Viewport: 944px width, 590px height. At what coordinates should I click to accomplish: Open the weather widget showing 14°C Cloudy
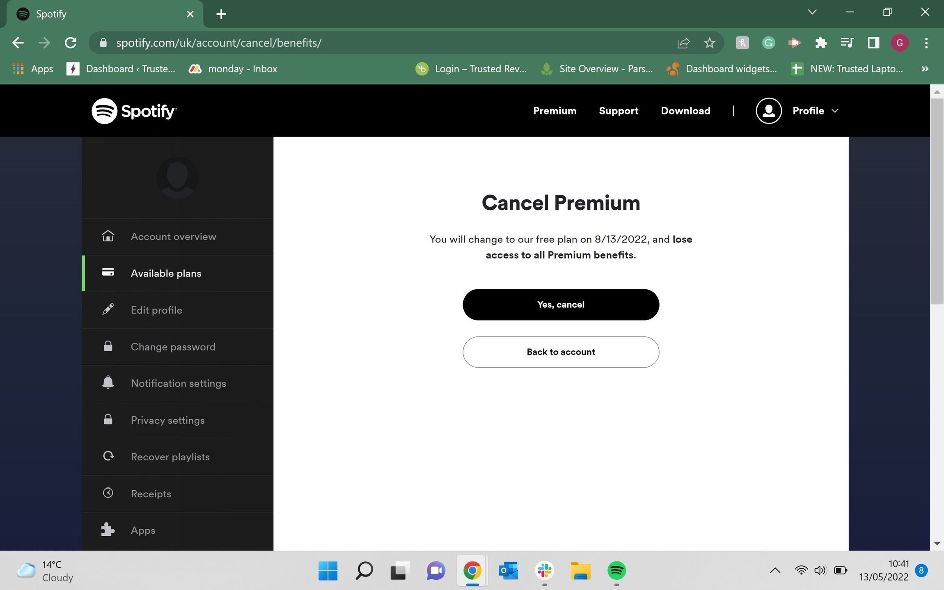point(45,571)
